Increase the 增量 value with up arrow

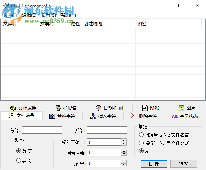click(x=124, y=162)
